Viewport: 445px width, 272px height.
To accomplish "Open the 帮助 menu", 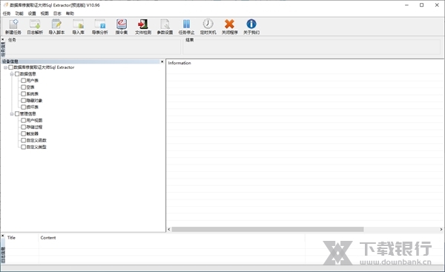I will click(x=70, y=13).
